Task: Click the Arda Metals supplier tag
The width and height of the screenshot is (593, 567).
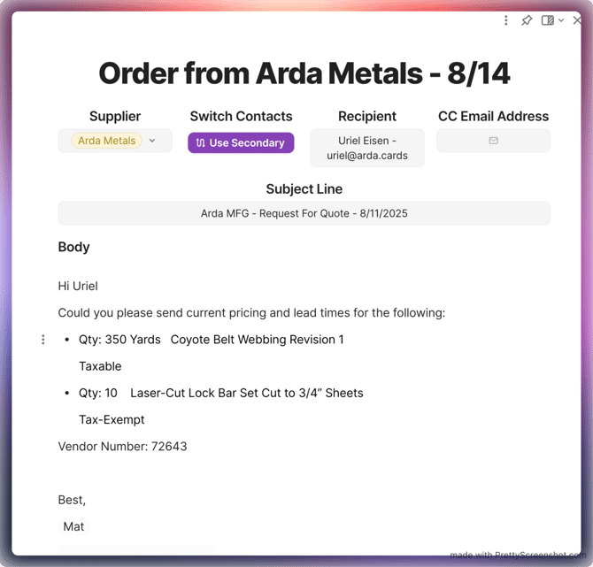Action: click(107, 141)
